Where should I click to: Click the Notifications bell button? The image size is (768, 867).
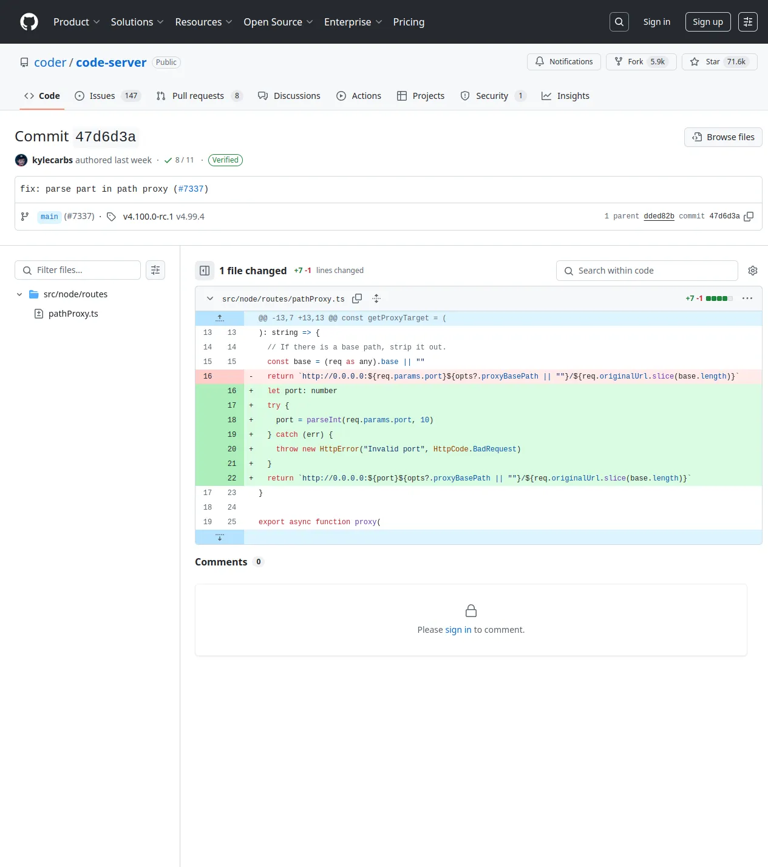coord(564,62)
